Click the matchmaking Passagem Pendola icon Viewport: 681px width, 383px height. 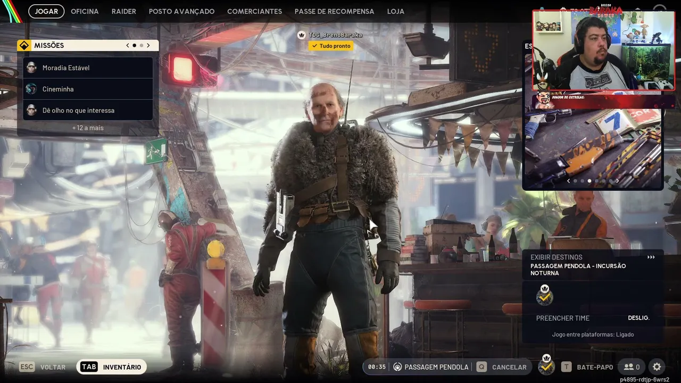point(397,367)
